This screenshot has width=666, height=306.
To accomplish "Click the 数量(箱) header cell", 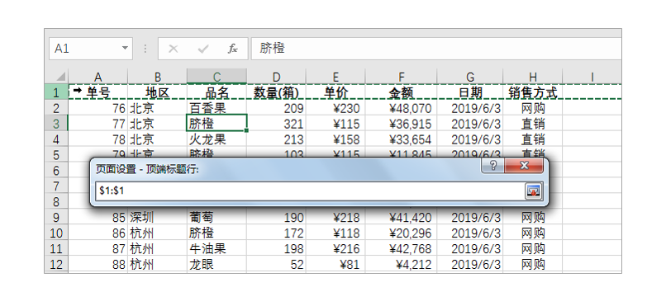I will point(276,92).
